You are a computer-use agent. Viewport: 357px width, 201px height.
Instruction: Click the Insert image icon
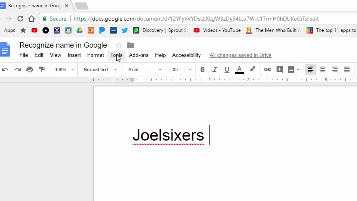pos(291,70)
